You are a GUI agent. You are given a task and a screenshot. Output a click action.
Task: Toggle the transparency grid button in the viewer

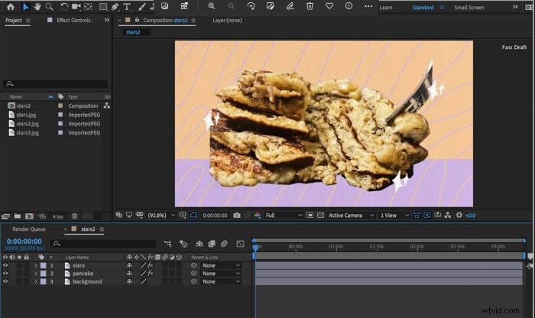click(x=320, y=215)
